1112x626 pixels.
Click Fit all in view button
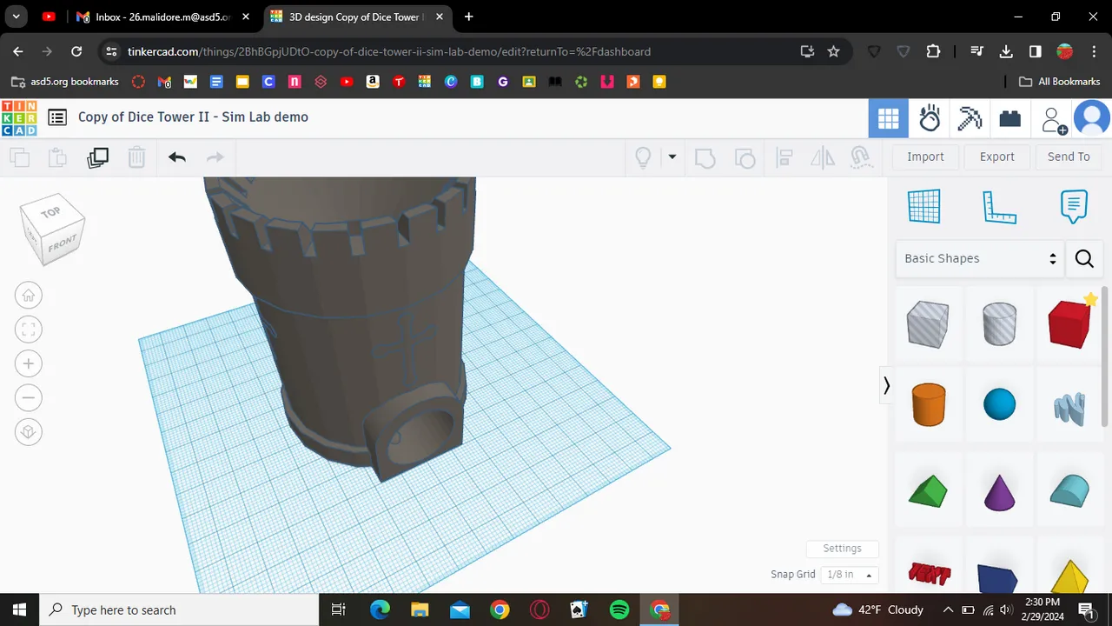[29, 330]
